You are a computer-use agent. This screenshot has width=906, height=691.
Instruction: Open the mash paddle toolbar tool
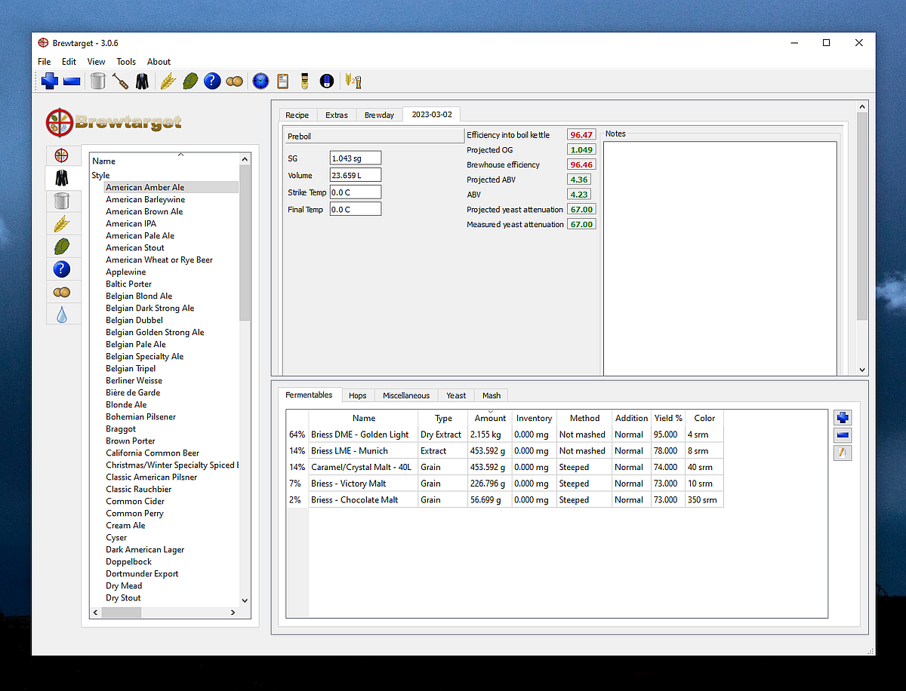point(120,81)
